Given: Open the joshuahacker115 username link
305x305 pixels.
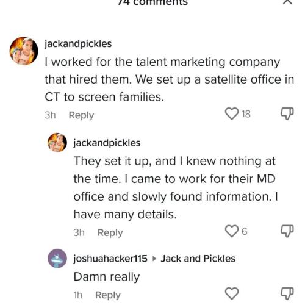Looking at the screenshot, I should click(110, 259).
